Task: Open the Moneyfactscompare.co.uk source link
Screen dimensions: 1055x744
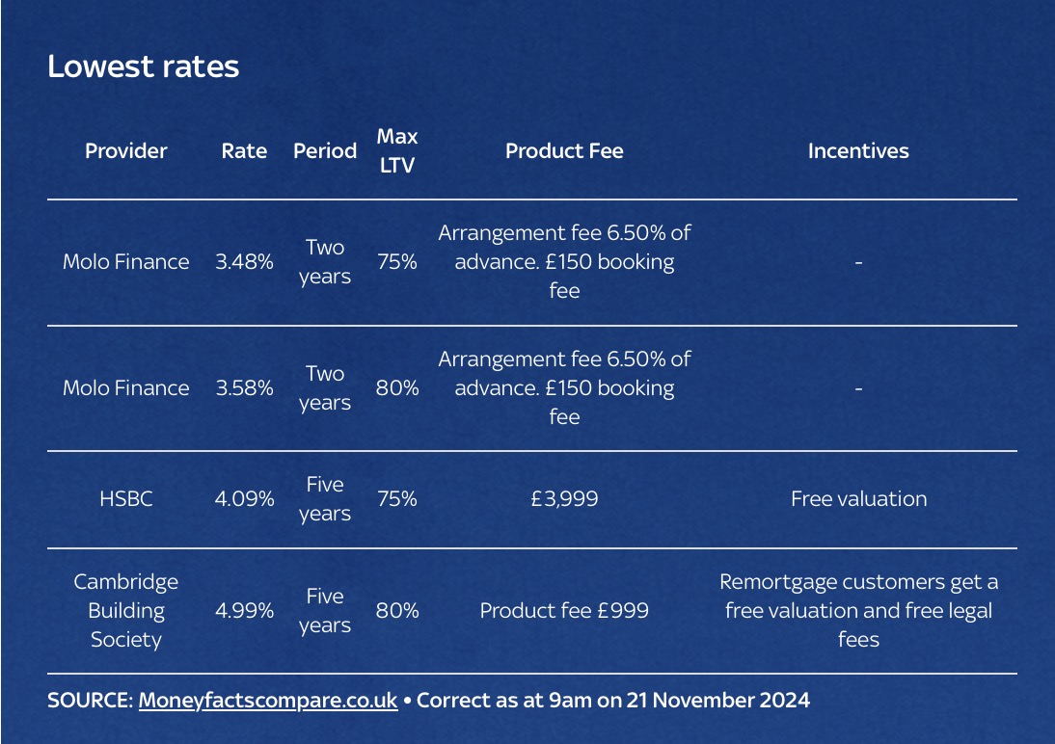Action: pyautogui.click(x=268, y=701)
